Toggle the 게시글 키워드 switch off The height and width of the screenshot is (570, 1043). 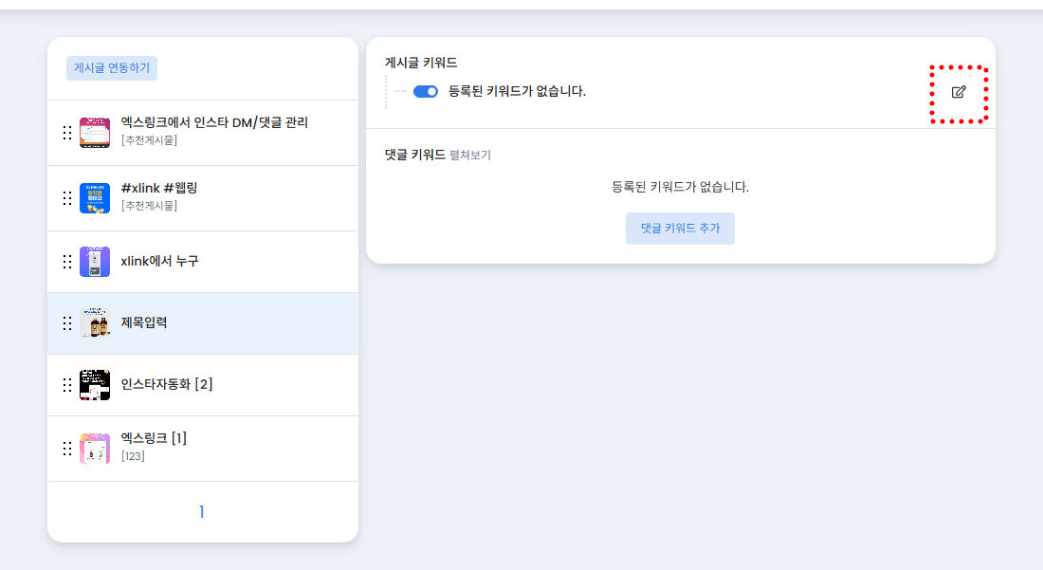[426, 91]
